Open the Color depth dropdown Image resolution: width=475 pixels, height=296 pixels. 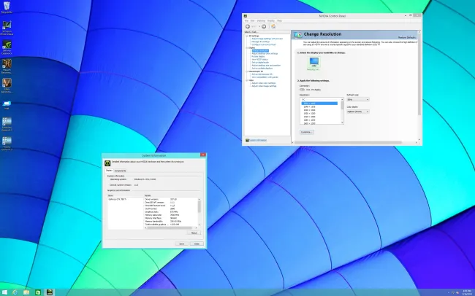click(358, 112)
